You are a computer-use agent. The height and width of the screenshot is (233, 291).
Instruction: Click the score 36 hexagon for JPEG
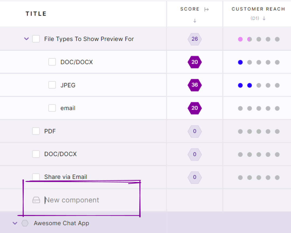(195, 85)
